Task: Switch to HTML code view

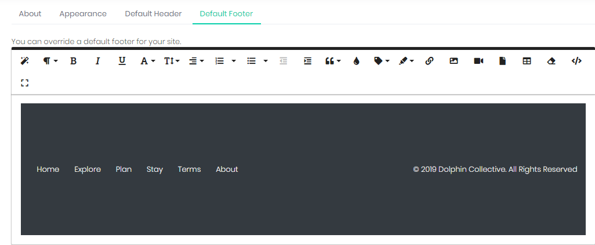Action: [x=576, y=61]
